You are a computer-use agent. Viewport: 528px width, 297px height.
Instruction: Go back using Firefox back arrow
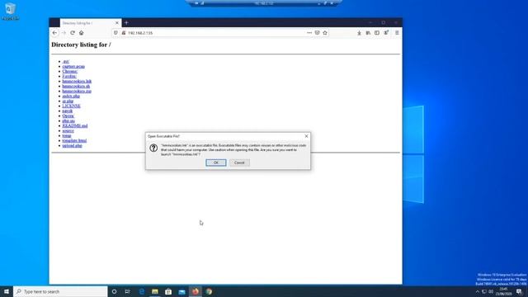[x=55, y=33]
